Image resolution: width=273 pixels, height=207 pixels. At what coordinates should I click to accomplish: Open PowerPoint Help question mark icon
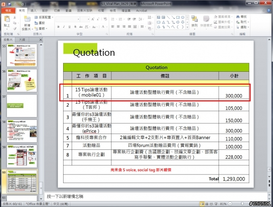tap(269, 11)
